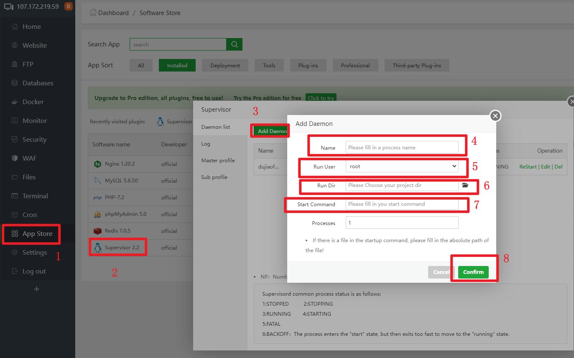Click the Processes input field
The image size is (574, 358).
tap(402, 222)
